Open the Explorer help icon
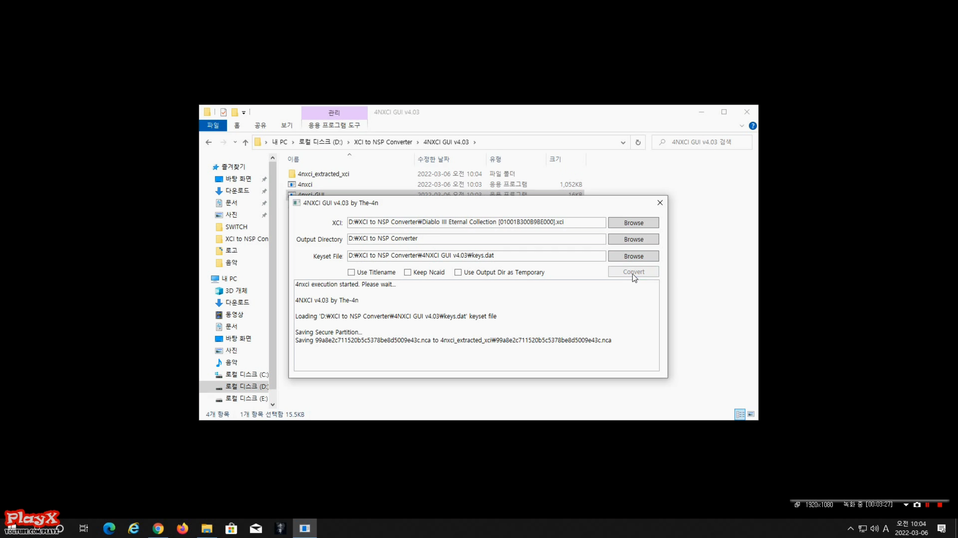Viewport: 958px width, 538px height. [x=753, y=126]
